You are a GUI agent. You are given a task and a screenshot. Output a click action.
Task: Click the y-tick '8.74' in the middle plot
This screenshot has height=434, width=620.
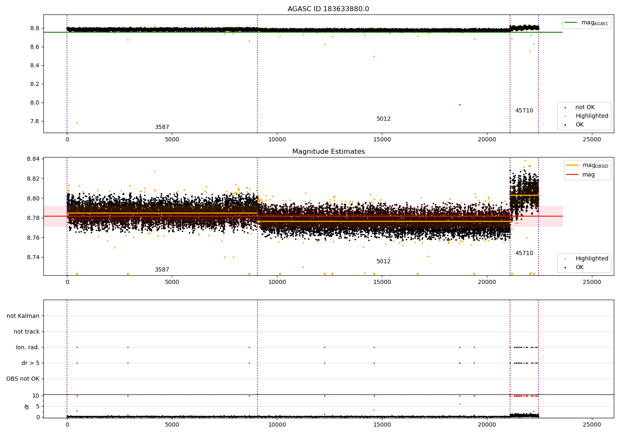pos(33,257)
